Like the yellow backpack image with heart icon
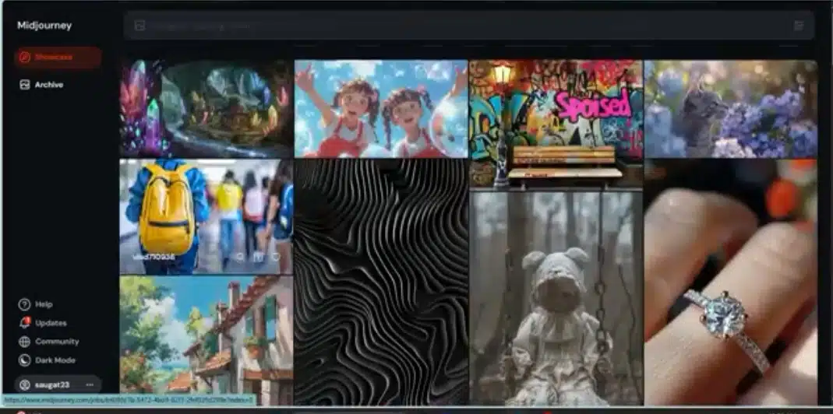Image resolution: width=833 pixels, height=414 pixels. [276, 256]
